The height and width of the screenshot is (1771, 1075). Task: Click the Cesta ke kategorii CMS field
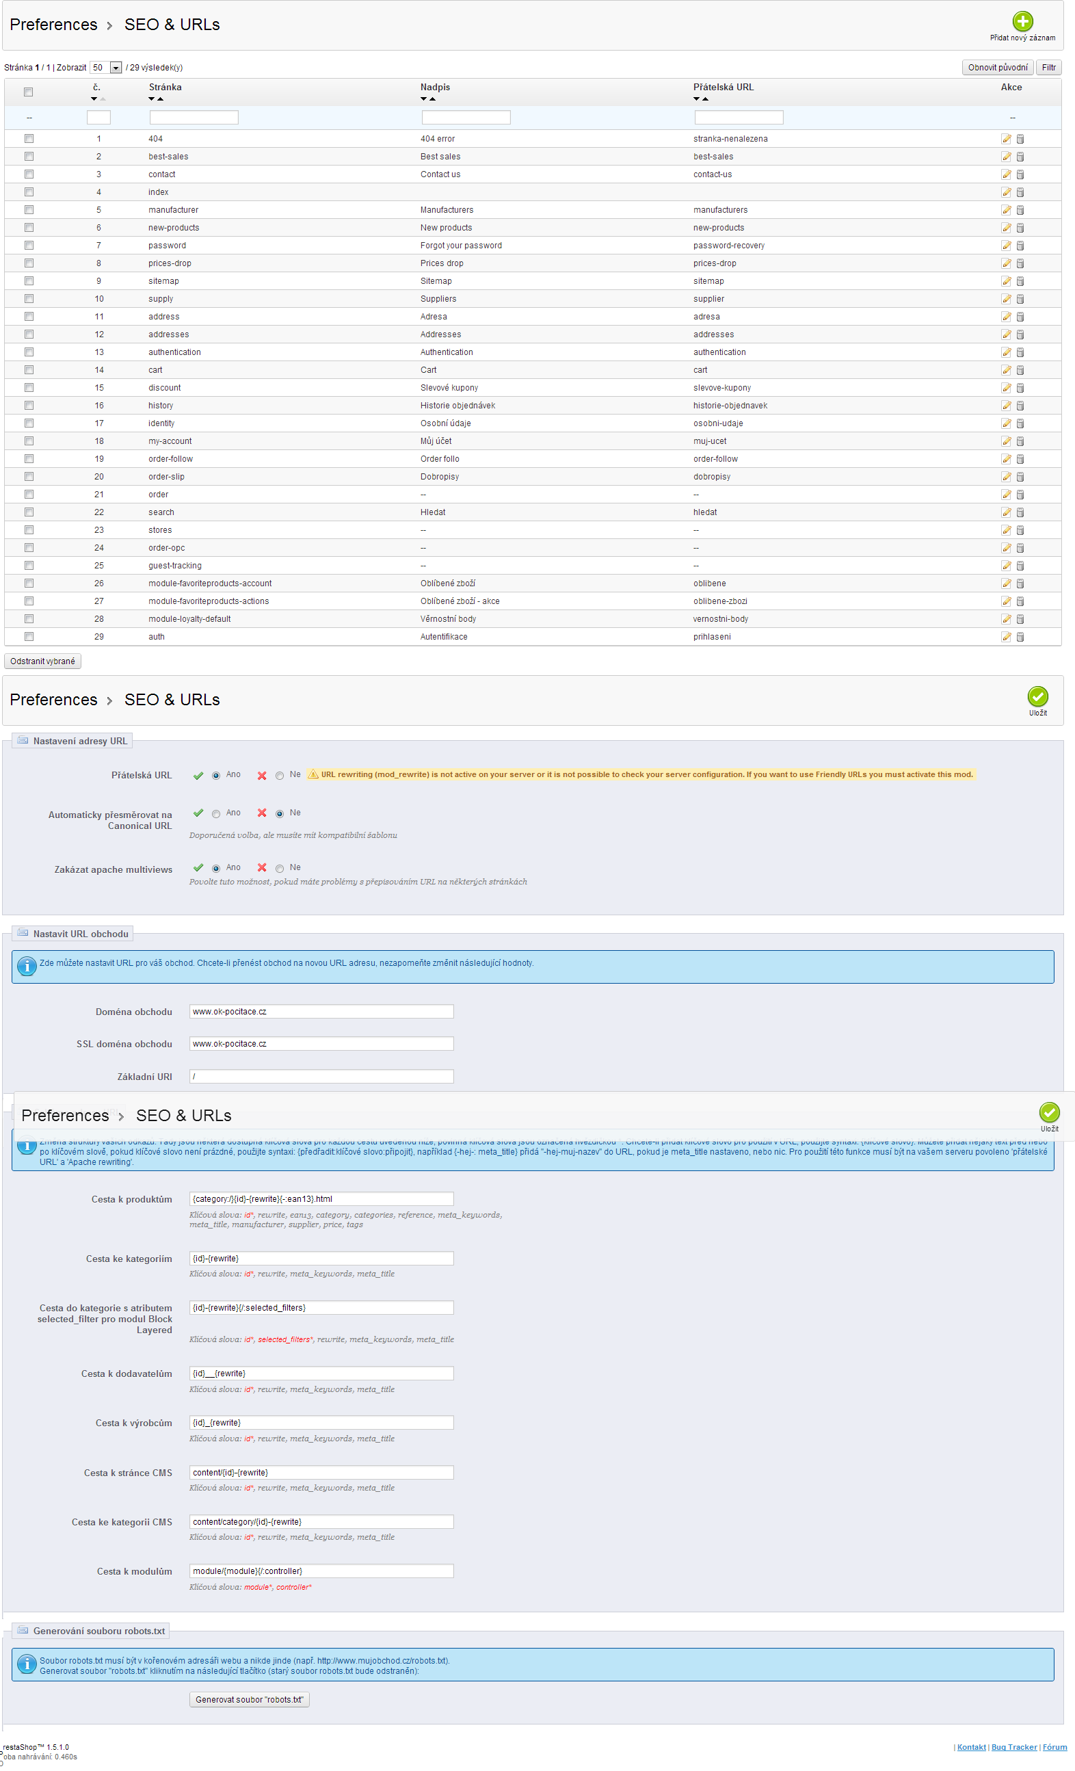[321, 1521]
